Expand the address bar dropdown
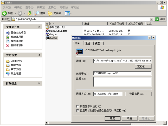The width and height of the screenshot is (168, 126). click(151, 19)
